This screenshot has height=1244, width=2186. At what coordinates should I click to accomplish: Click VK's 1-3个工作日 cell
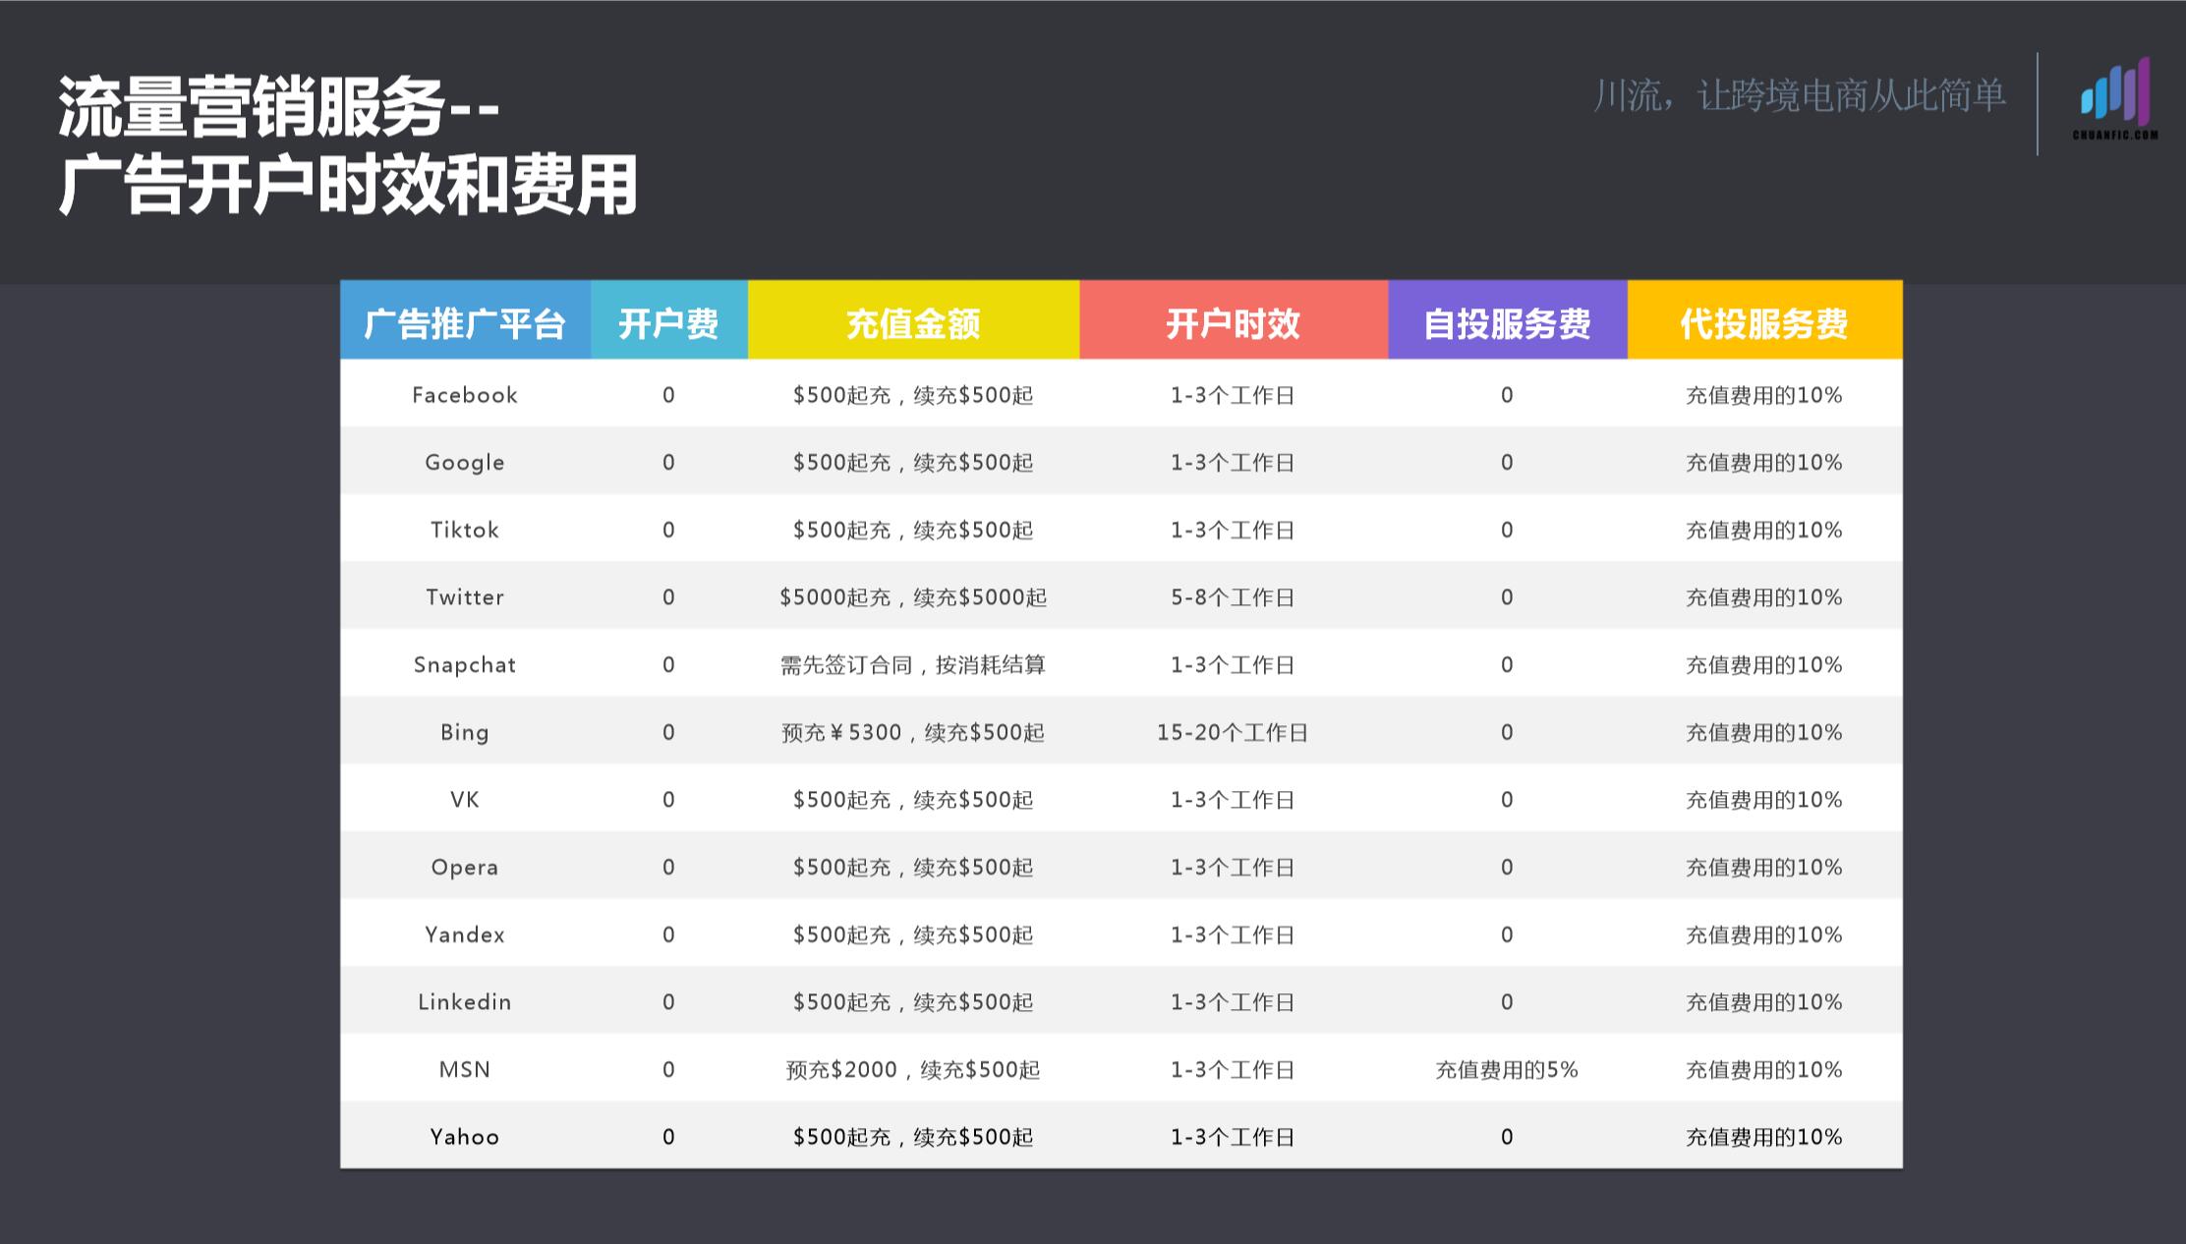pos(1234,800)
